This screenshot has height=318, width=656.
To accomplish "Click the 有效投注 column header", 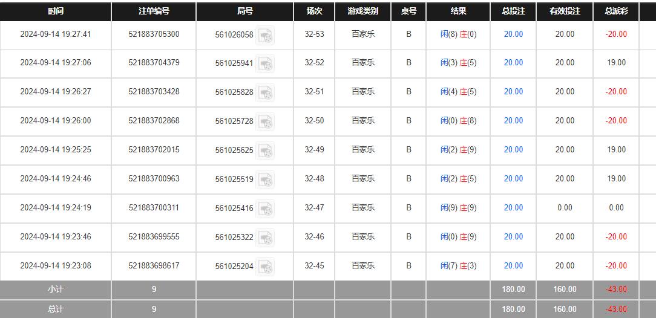I will 565,11.
